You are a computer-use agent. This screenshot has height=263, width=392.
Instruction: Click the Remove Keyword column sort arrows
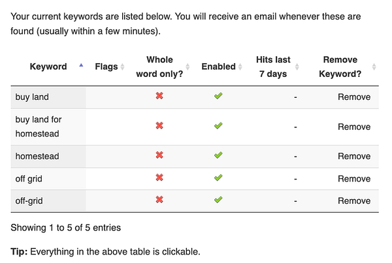click(374, 67)
